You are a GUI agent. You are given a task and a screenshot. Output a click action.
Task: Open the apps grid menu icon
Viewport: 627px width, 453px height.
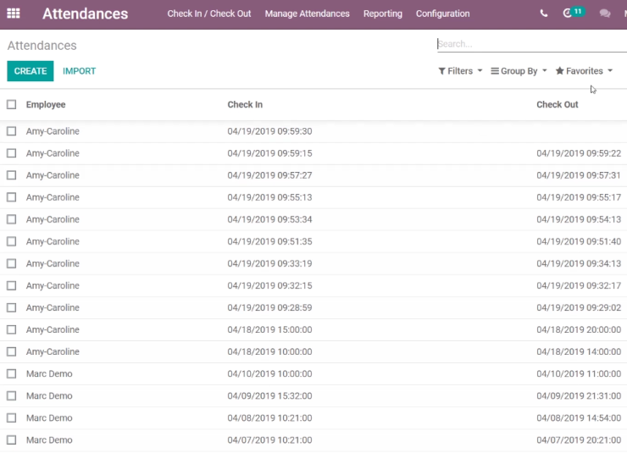pos(14,14)
